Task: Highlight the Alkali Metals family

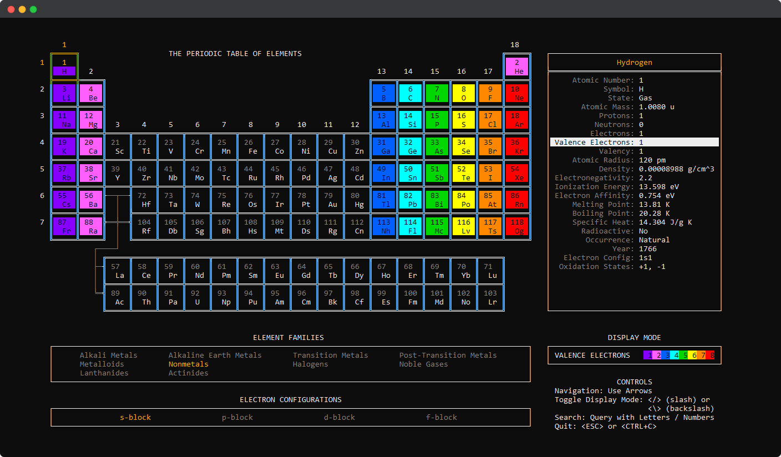Action: point(108,356)
